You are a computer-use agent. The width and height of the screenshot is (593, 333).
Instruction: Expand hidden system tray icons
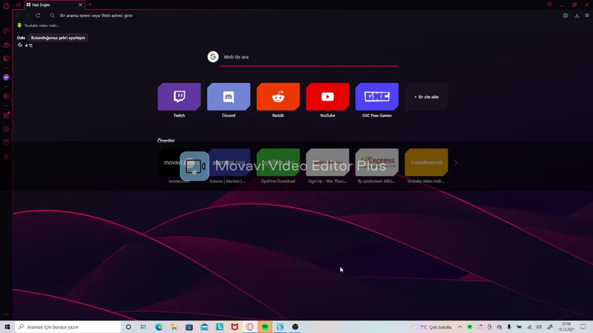[459, 327]
